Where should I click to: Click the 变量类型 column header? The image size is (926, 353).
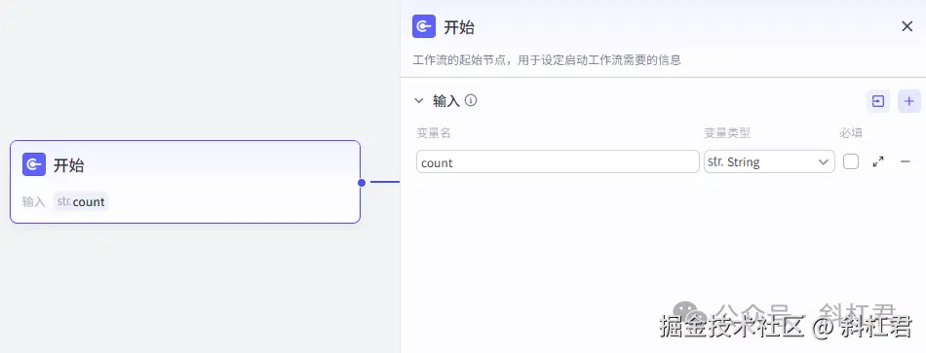(727, 133)
